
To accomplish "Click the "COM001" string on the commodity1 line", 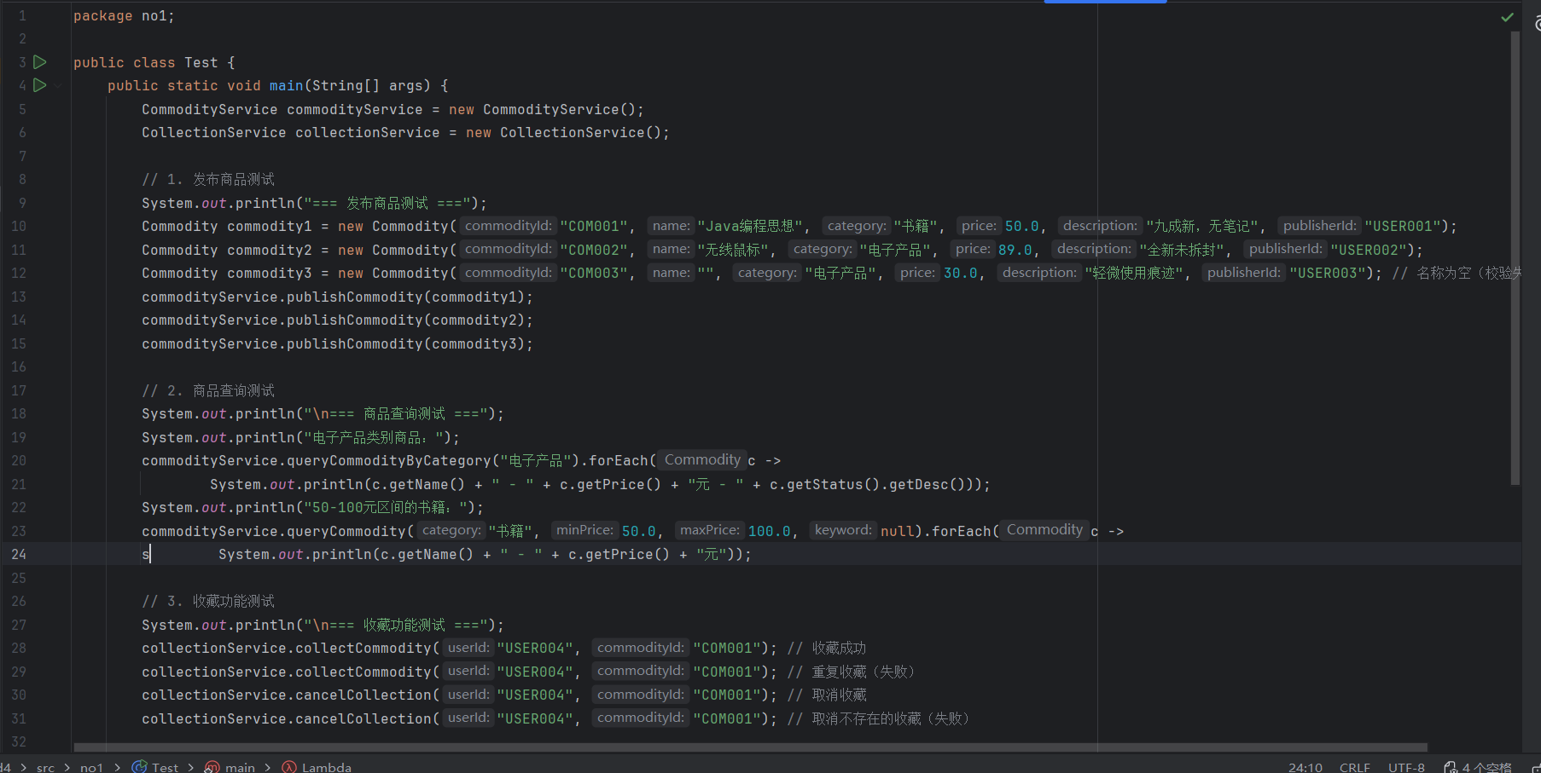I will coord(594,226).
